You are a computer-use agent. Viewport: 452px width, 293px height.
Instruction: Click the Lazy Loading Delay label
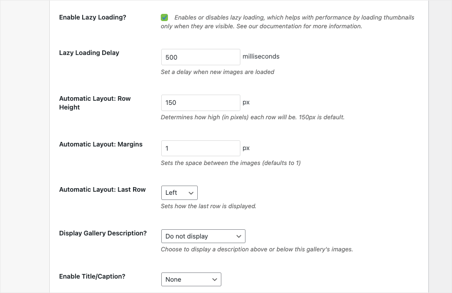(x=89, y=53)
